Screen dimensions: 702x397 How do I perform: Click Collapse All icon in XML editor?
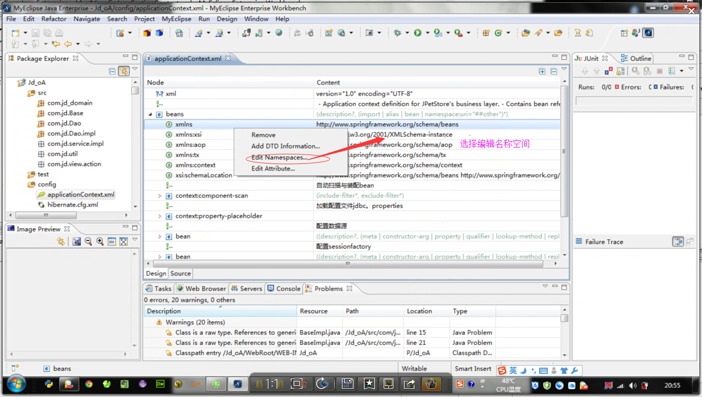click(x=554, y=71)
